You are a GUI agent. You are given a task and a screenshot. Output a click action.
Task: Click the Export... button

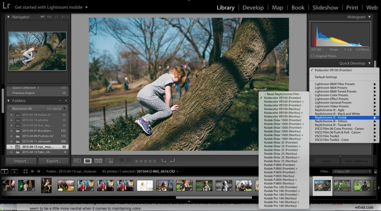54,161
